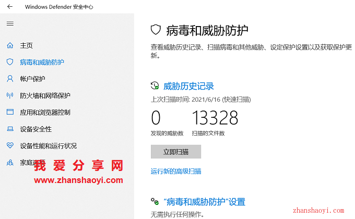355x219 pixels.
Task: Click the gears icon beside 设置 heading
Action: [155, 201]
